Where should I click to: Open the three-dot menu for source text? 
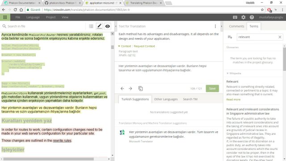tap(215, 26)
